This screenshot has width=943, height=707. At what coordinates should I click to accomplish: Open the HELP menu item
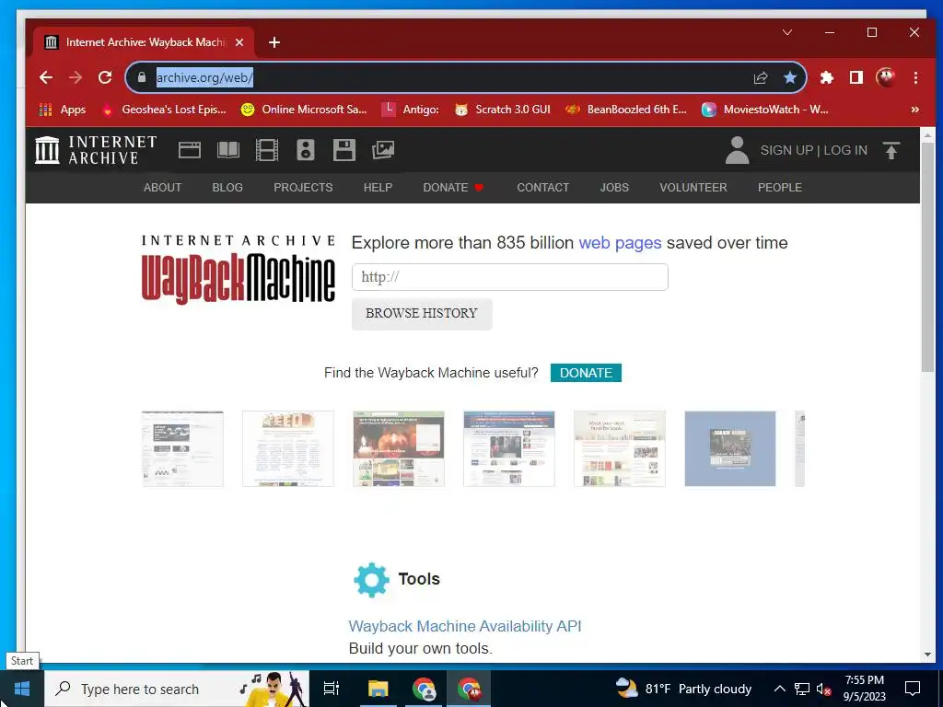click(378, 188)
